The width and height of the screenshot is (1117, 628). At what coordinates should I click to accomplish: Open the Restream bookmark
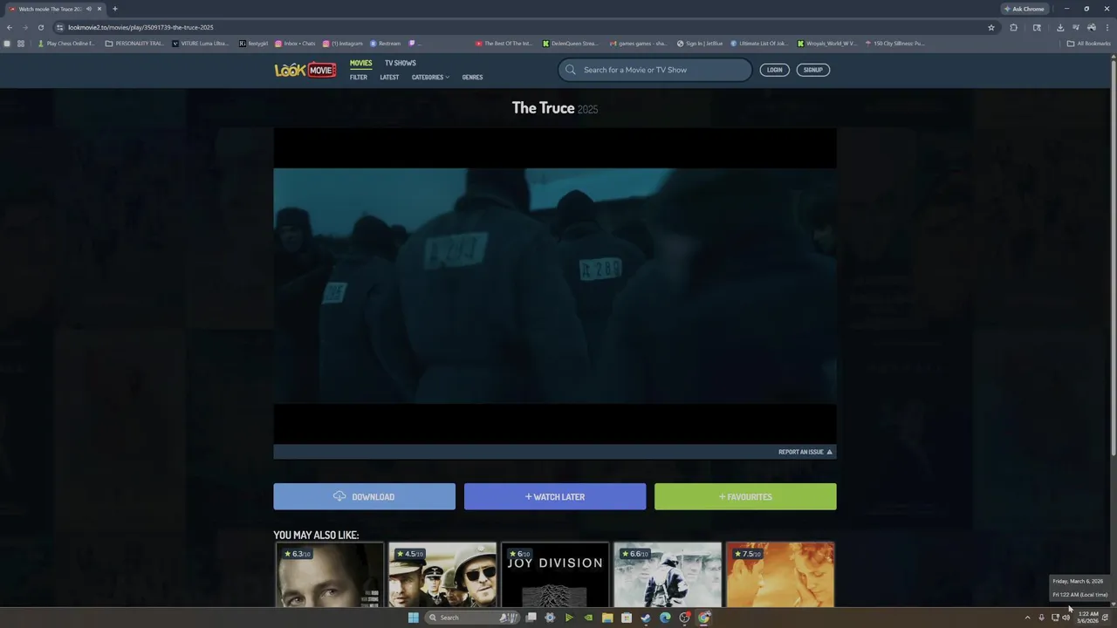(385, 43)
